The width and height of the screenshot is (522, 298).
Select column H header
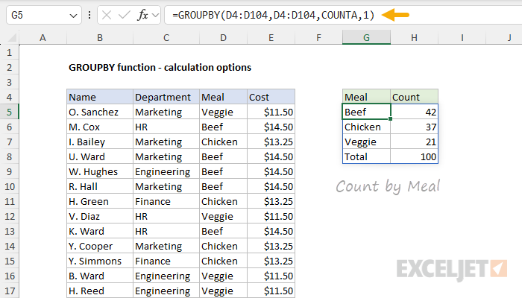coord(414,38)
